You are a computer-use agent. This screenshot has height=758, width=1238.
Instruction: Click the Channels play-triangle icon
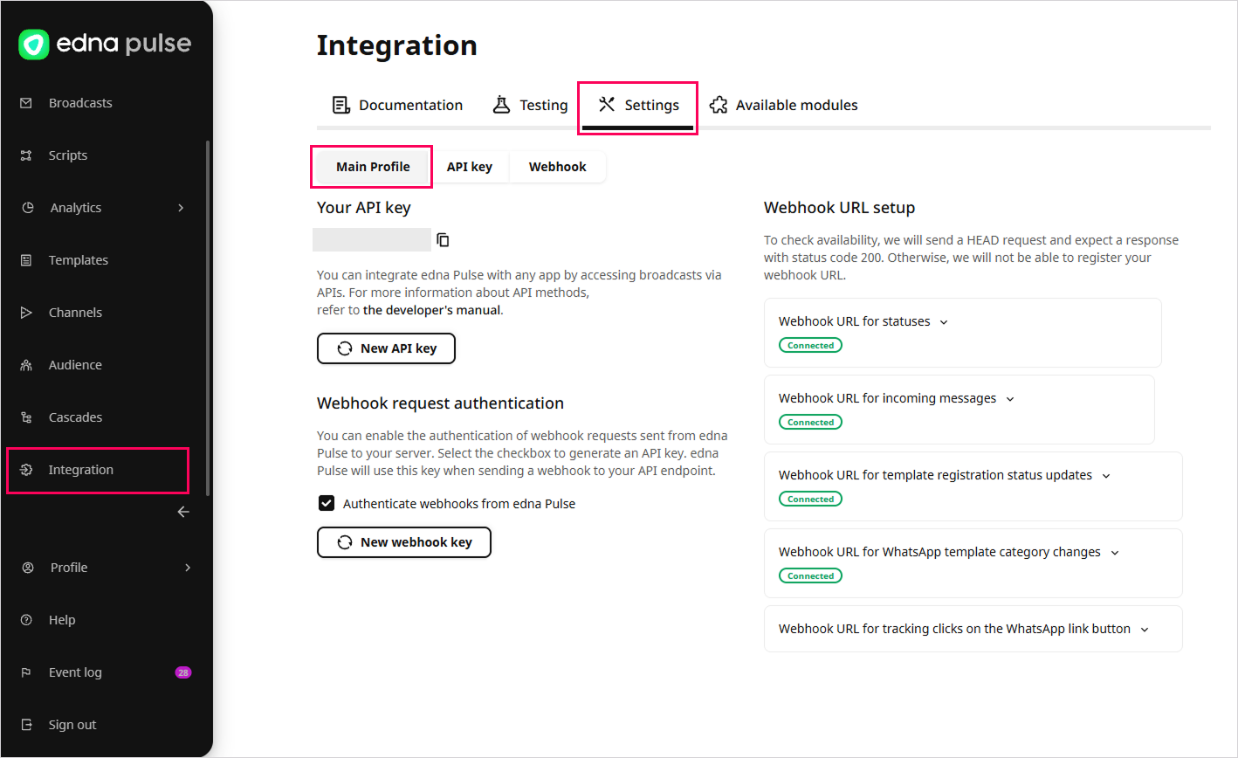coord(26,313)
